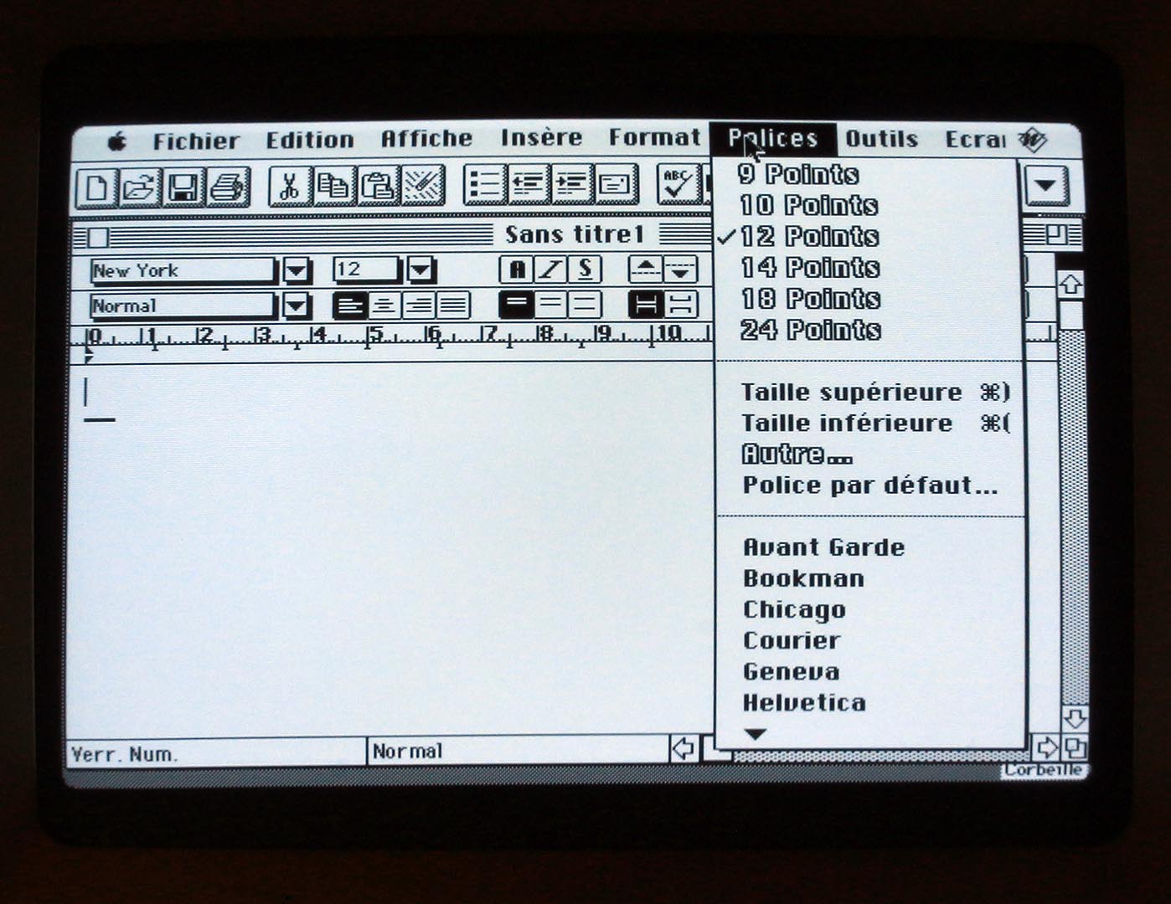Click the application icon in the menu bar corner

coord(1033,140)
